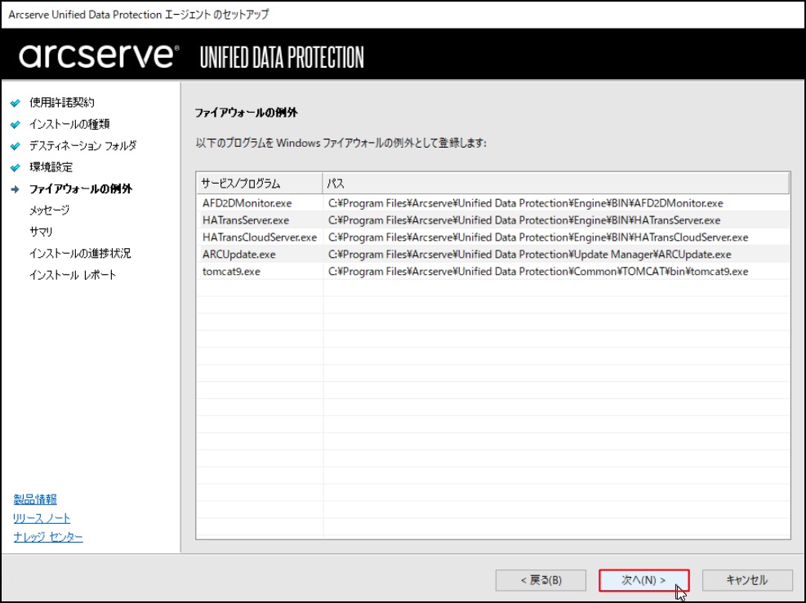Open the 製品情報 link
Viewport: 806px width, 603px height.
click(35, 499)
